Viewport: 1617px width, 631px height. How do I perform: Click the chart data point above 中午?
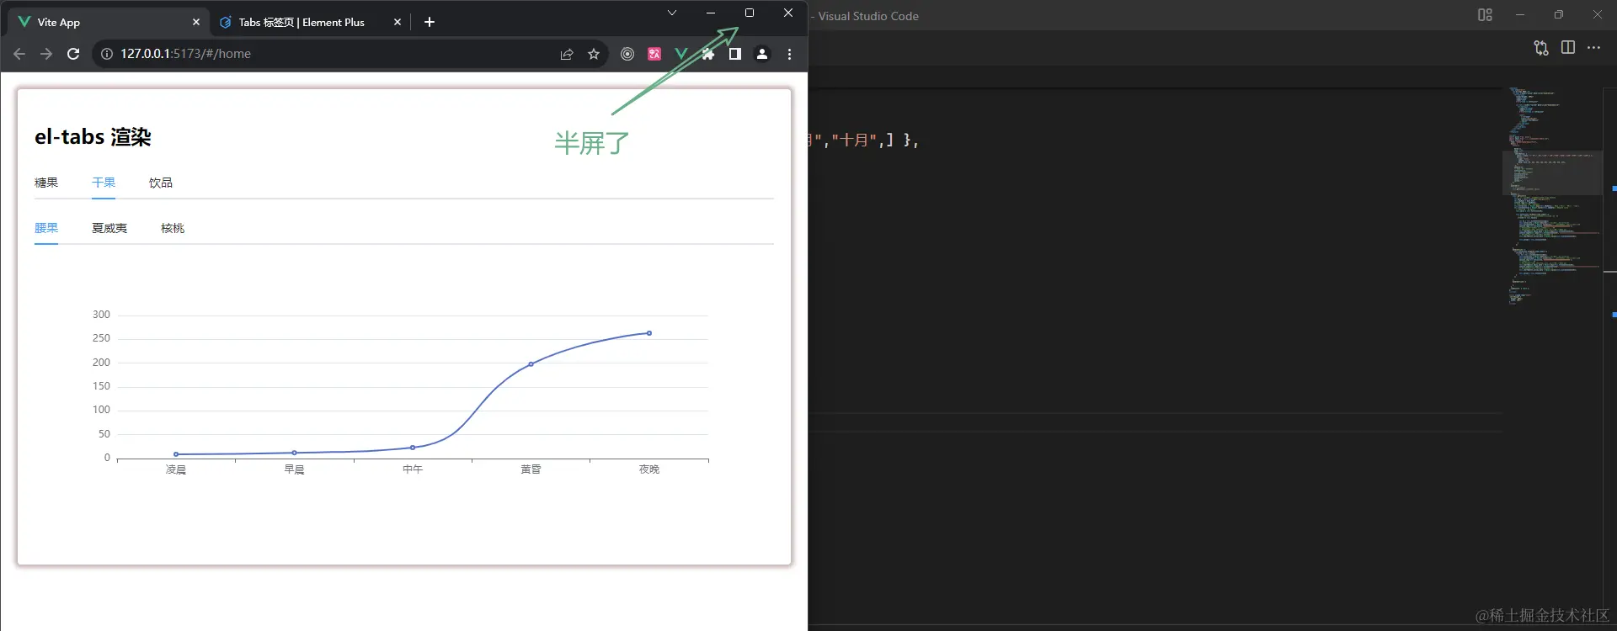(413, 448)
